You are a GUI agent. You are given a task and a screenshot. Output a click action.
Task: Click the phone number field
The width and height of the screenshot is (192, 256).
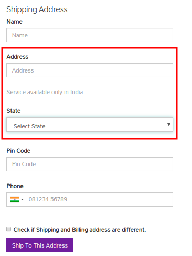tap(90, 199)
